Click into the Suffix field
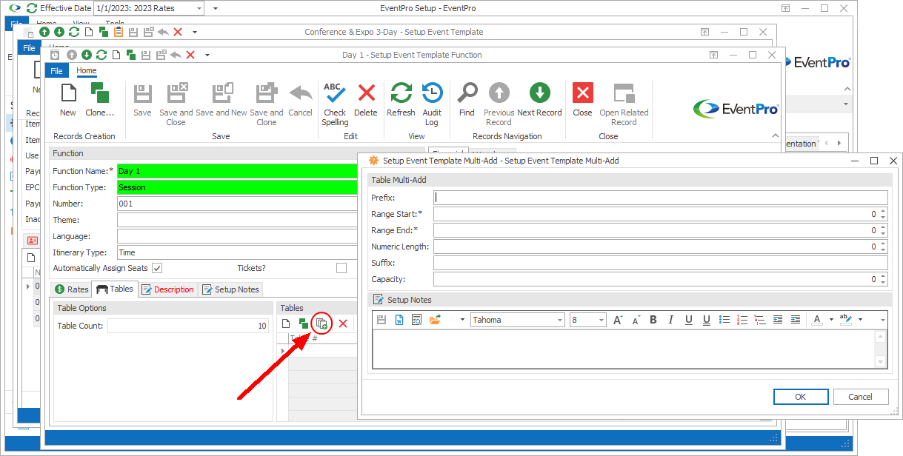This screenshot has width=903, height=456. [661, 263]
